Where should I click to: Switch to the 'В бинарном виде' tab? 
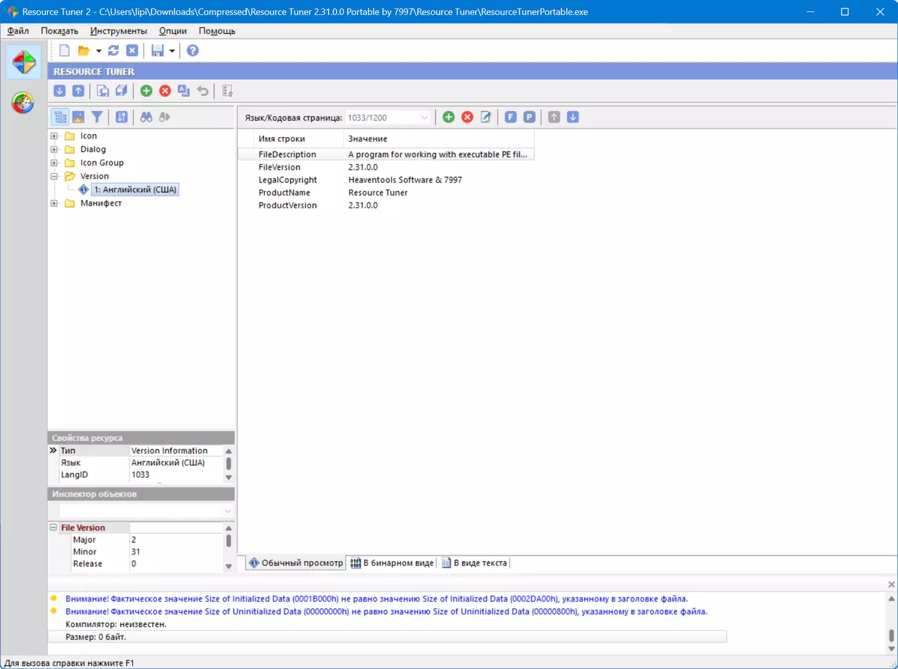click(392, 563)
